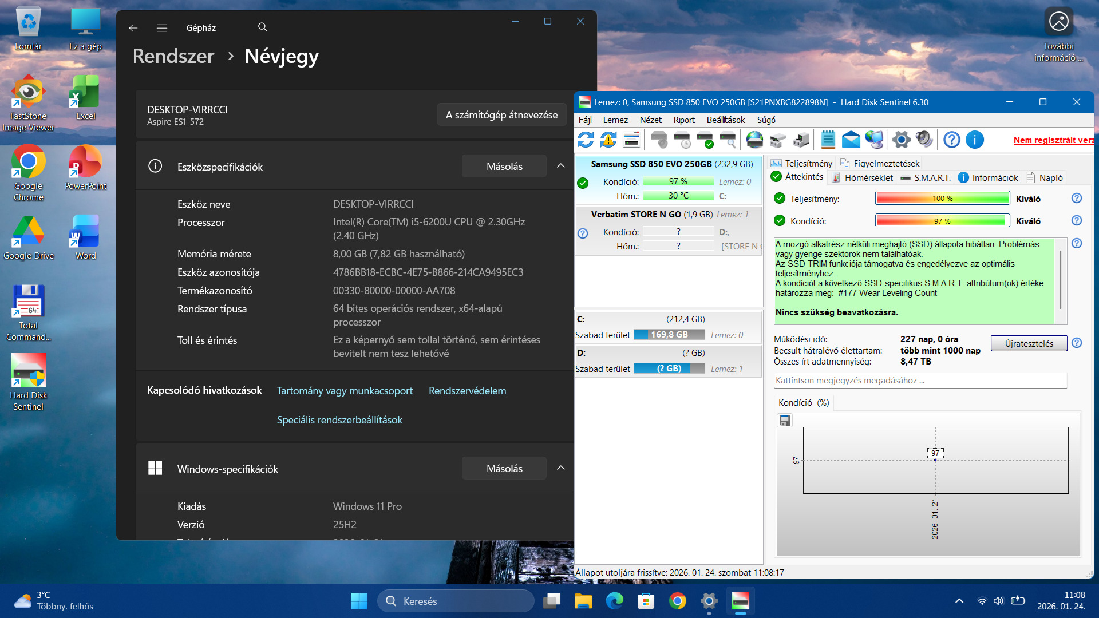Click the gear configuration icon in Sentinel toolbar

tap(901, 140)
